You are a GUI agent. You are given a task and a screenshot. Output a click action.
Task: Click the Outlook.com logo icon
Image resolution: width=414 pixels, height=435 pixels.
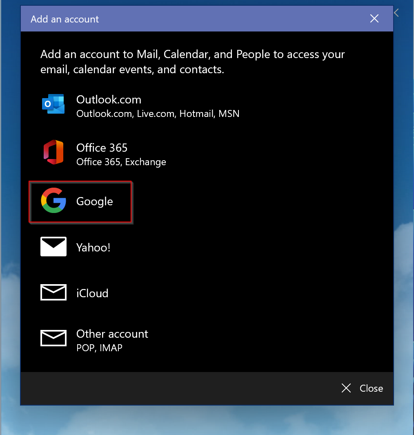click(x=53, y=104)
